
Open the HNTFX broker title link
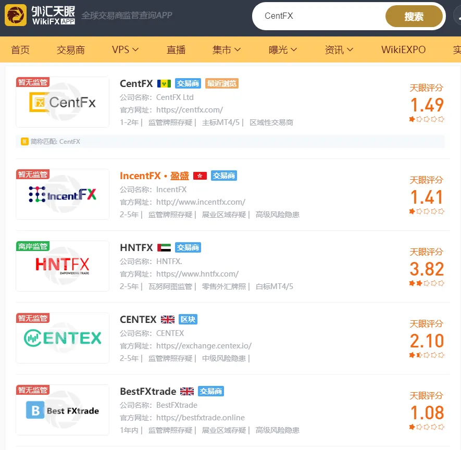pos(136,248)
